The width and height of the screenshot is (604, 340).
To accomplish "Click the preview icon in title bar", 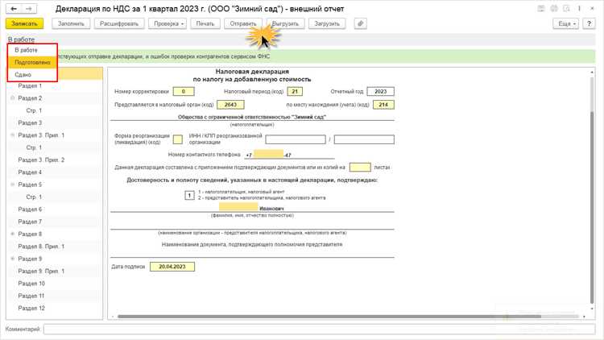I will click(566, 9).
